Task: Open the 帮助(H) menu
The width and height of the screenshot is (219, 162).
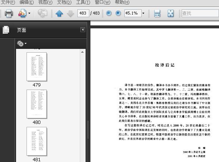Action: pos(122,2)
